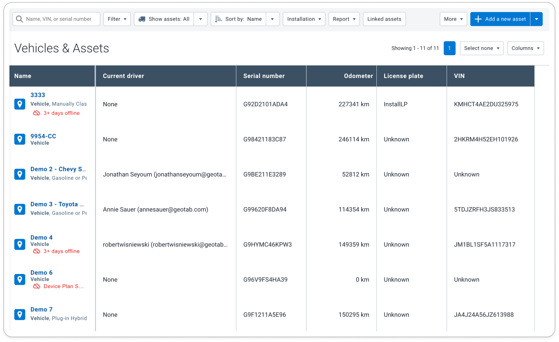Click the sort order icon beside Sort by
The image size is (559, 342).
[218, 19]
